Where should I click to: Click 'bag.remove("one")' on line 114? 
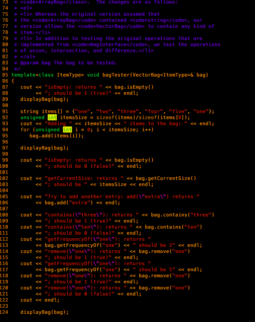(x=164, y=251)
